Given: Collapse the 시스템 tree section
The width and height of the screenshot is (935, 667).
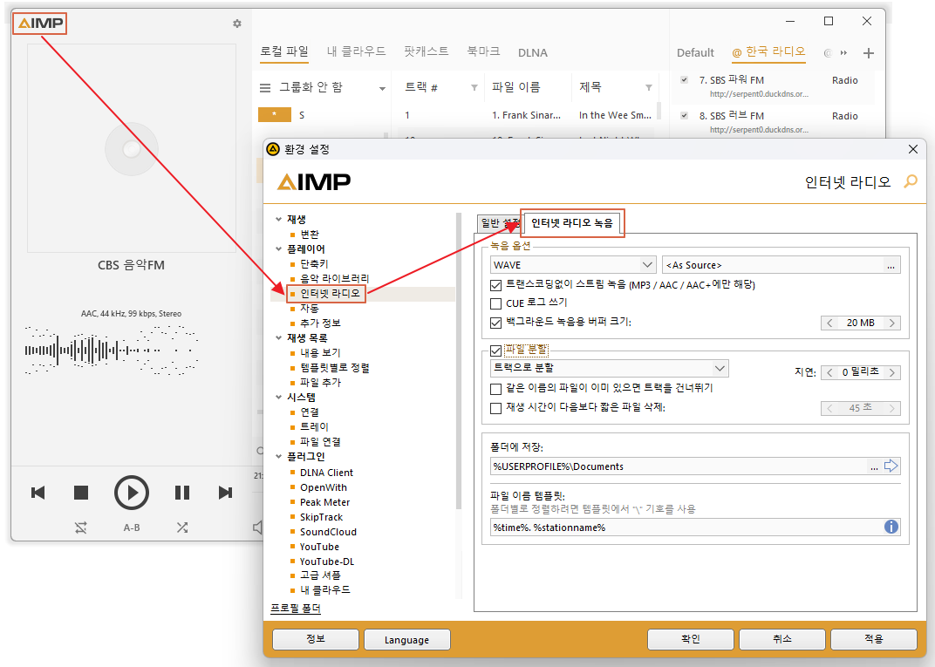Looking at the screenshot, I should (278, 397).
